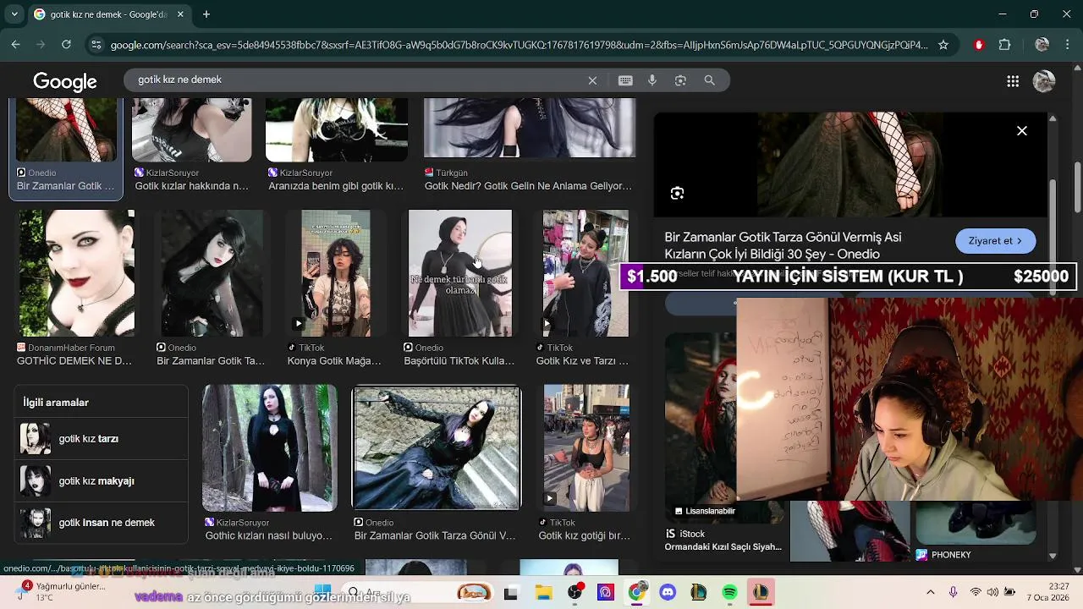Expand tab search dropdown arrow
This screenshot has width=1083, height=609.
(x=13, y=14)
